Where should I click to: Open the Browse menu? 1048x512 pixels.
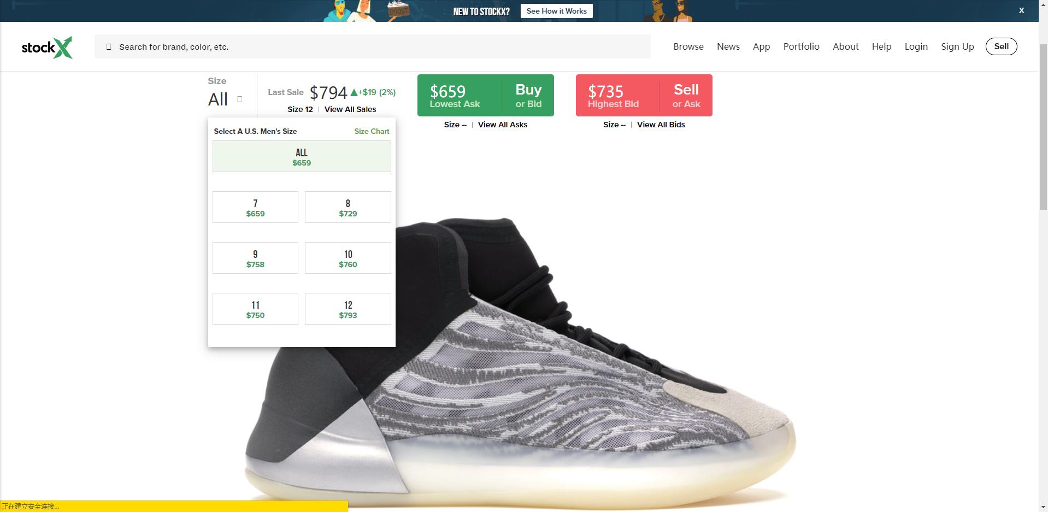pos(688,46)
